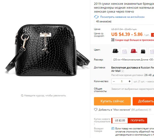Viewport: 154px width, 138px height.
Task: Select the first black bag color option
Action: (115, 51)
